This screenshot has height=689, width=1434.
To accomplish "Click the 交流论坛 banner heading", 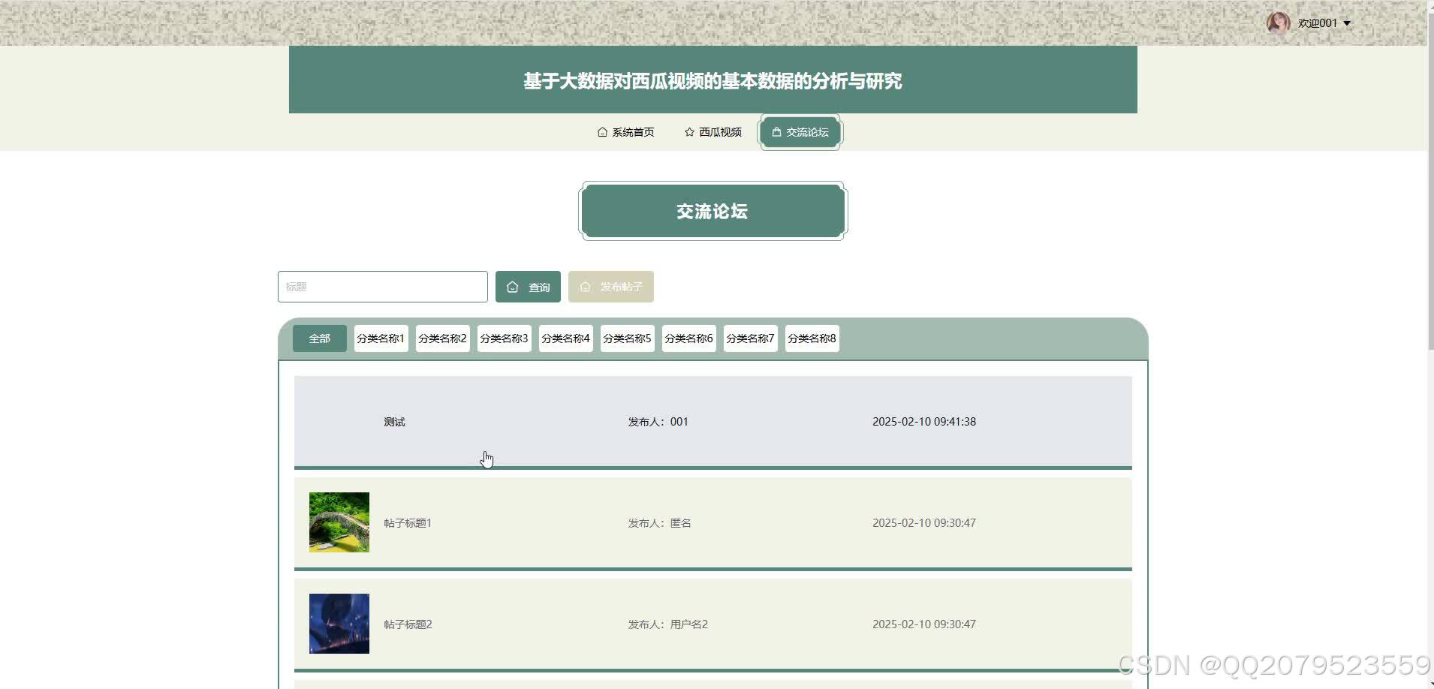I will (712, 211).
